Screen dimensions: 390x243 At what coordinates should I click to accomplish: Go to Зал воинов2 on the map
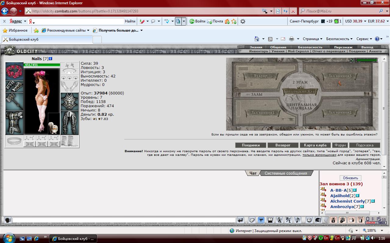(x=340, y=112)
